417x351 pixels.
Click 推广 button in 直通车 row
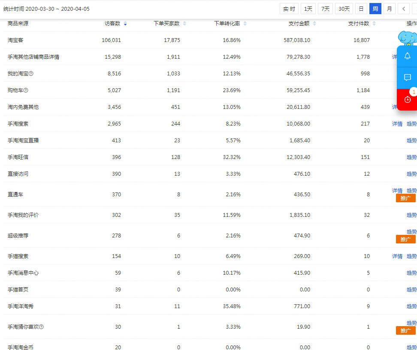click(x=405, y=198)
